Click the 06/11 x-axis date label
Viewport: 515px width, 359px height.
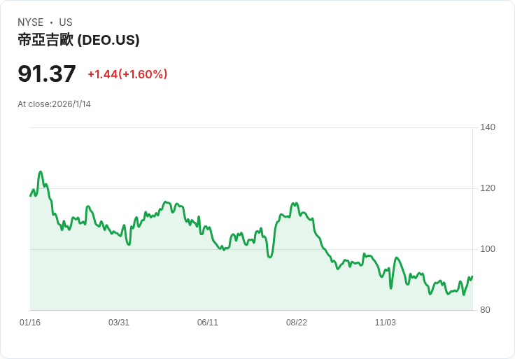[x=208, y=323]
